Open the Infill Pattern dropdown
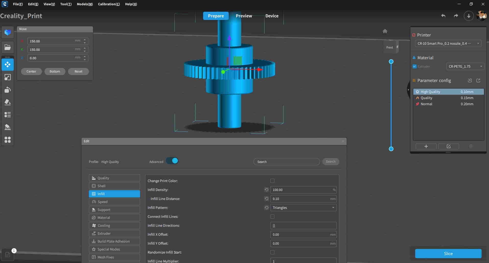 (x=303, y=208)
